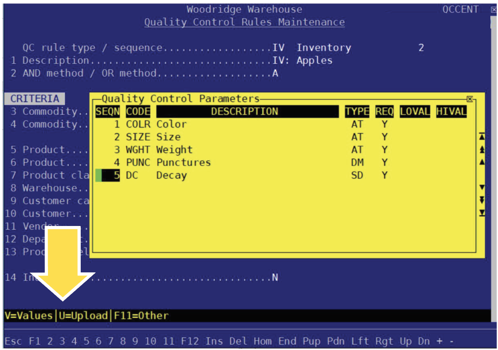Choose the F11=Other command
This screenshot has height=350, width=498.
(x=141, y=315)
